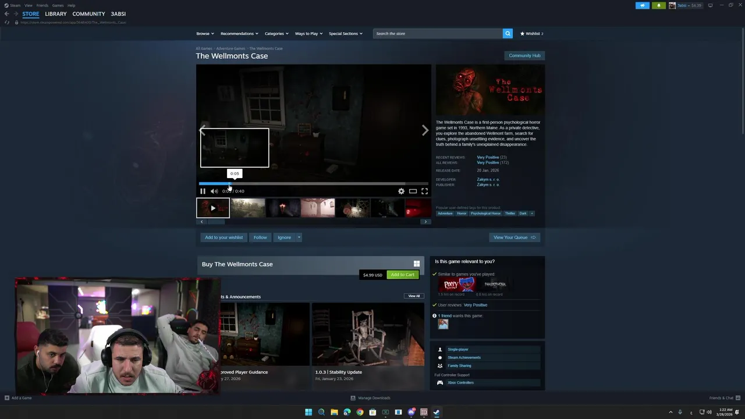Click View All announcements
The image size is (745, 419).
pyautogui.click(x=414, y=296)
